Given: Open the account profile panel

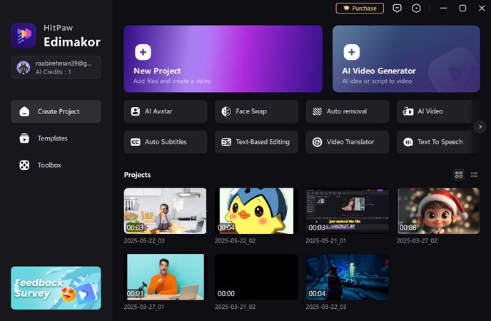Looking at the screenshot, I should 56,68.
